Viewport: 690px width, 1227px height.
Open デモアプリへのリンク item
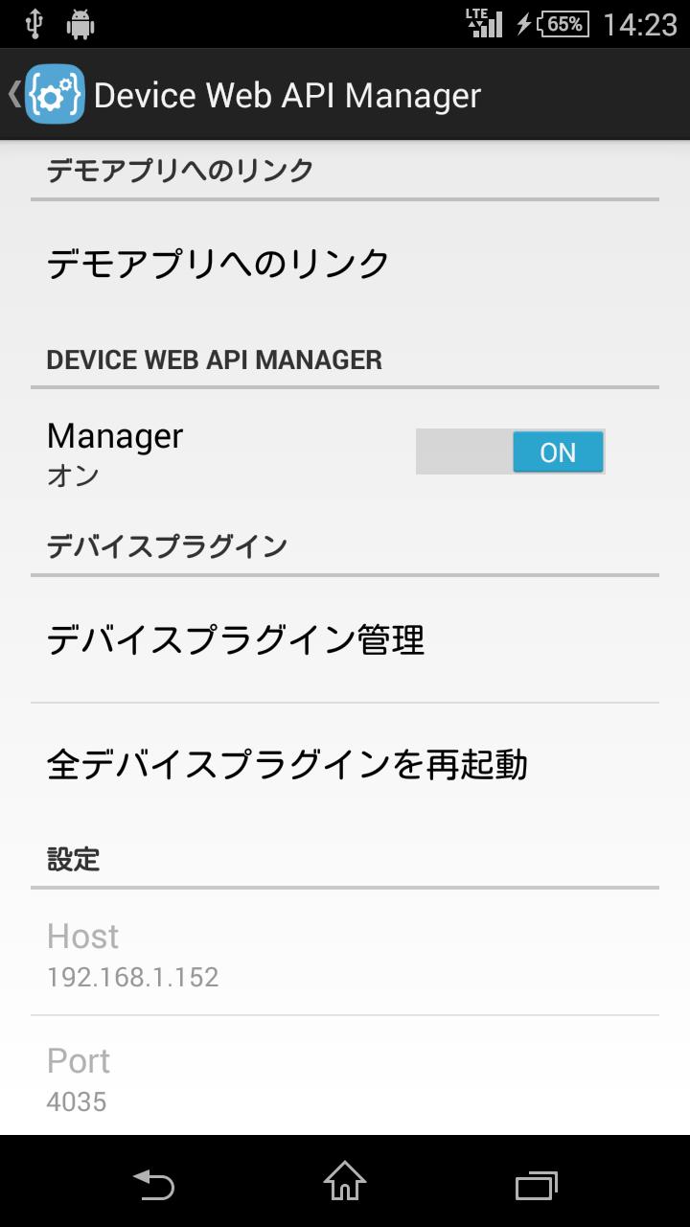(218, 264)
